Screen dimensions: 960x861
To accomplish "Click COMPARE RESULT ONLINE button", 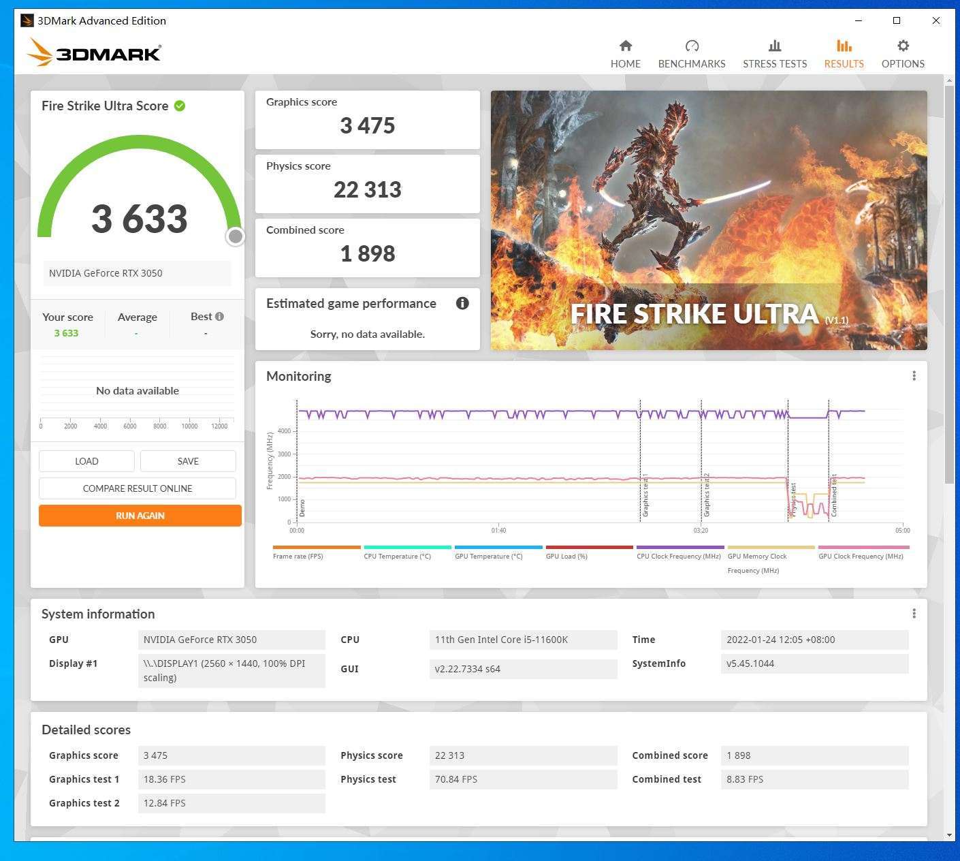I will coord(138,488).
